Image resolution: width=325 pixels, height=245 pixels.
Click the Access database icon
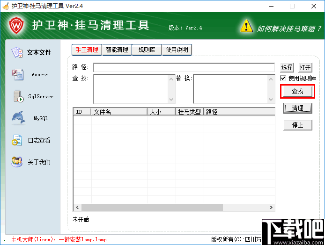17,74
